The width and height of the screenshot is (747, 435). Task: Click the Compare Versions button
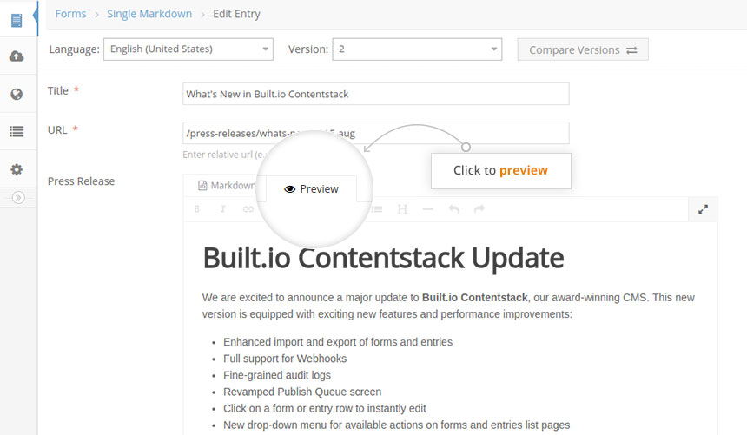[583, 49]
